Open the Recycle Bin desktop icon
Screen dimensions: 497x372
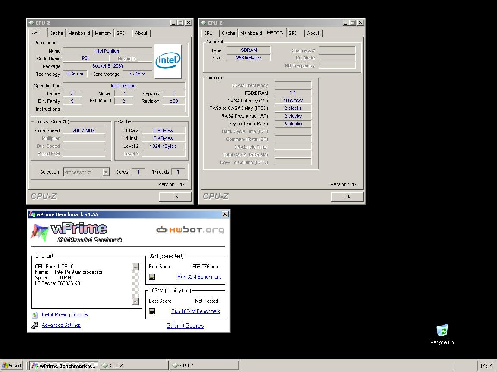442,334
